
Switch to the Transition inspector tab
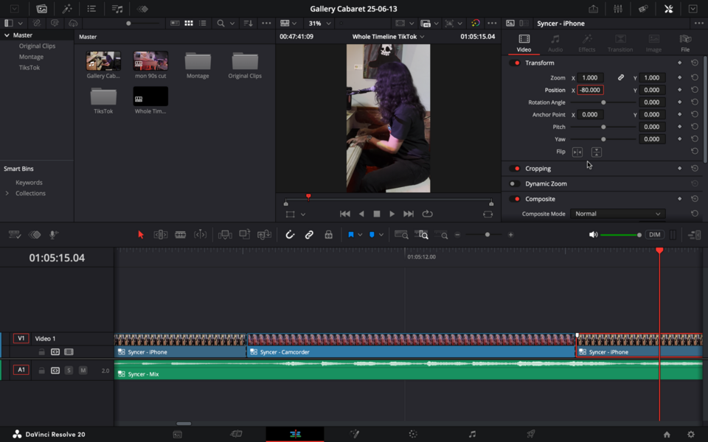click(620, 43)
